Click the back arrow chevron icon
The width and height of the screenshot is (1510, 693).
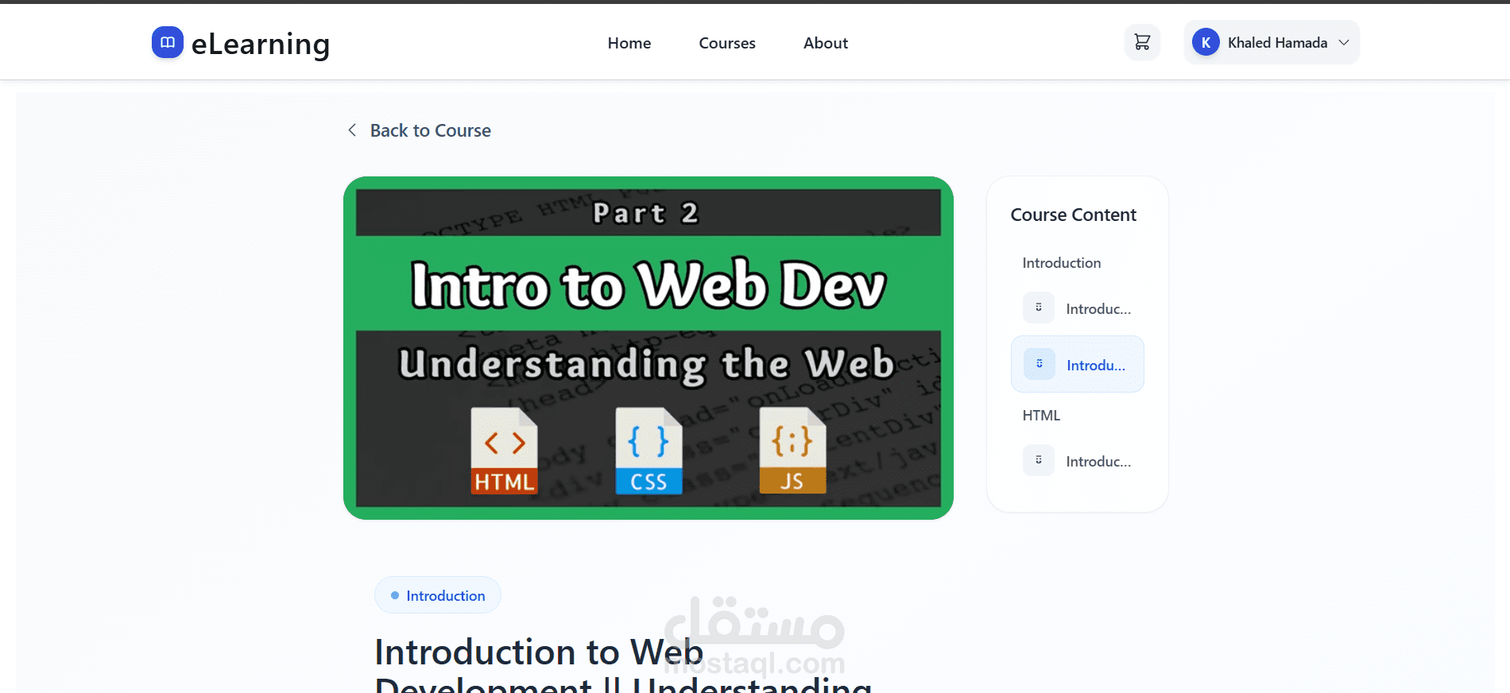tap(352, 130)
